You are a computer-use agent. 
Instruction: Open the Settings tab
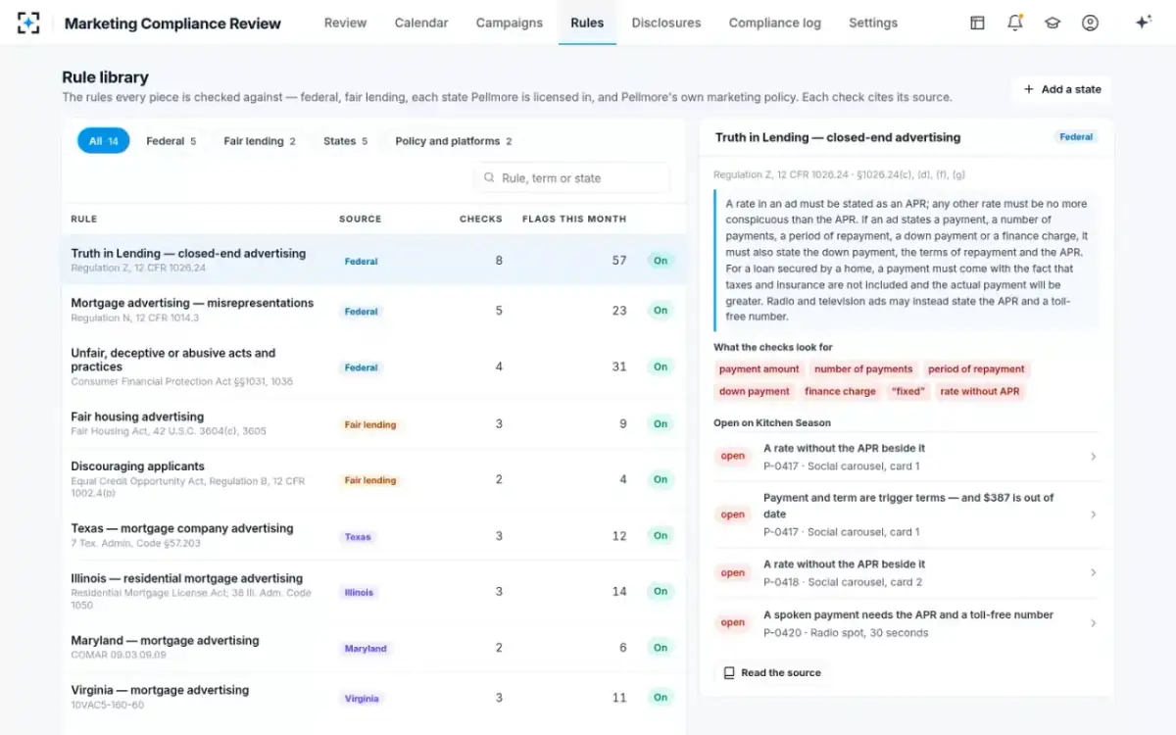(x=873, y=23)
